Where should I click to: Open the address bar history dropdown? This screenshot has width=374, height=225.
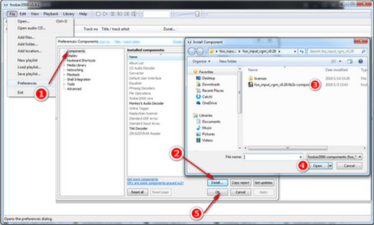pyautogui.click(x=295, y=51)
